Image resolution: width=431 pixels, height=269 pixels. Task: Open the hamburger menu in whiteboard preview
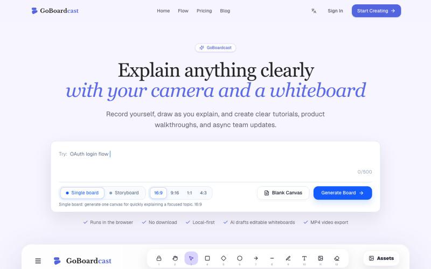(x=38, y=261)
